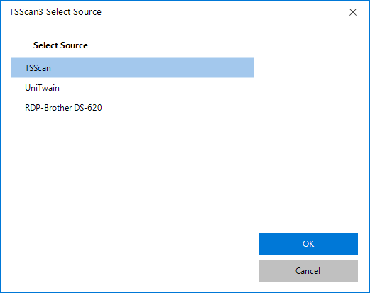Choose UniTwain from the source list
This screenshot has width=370, height=293.
coord(132,88)
